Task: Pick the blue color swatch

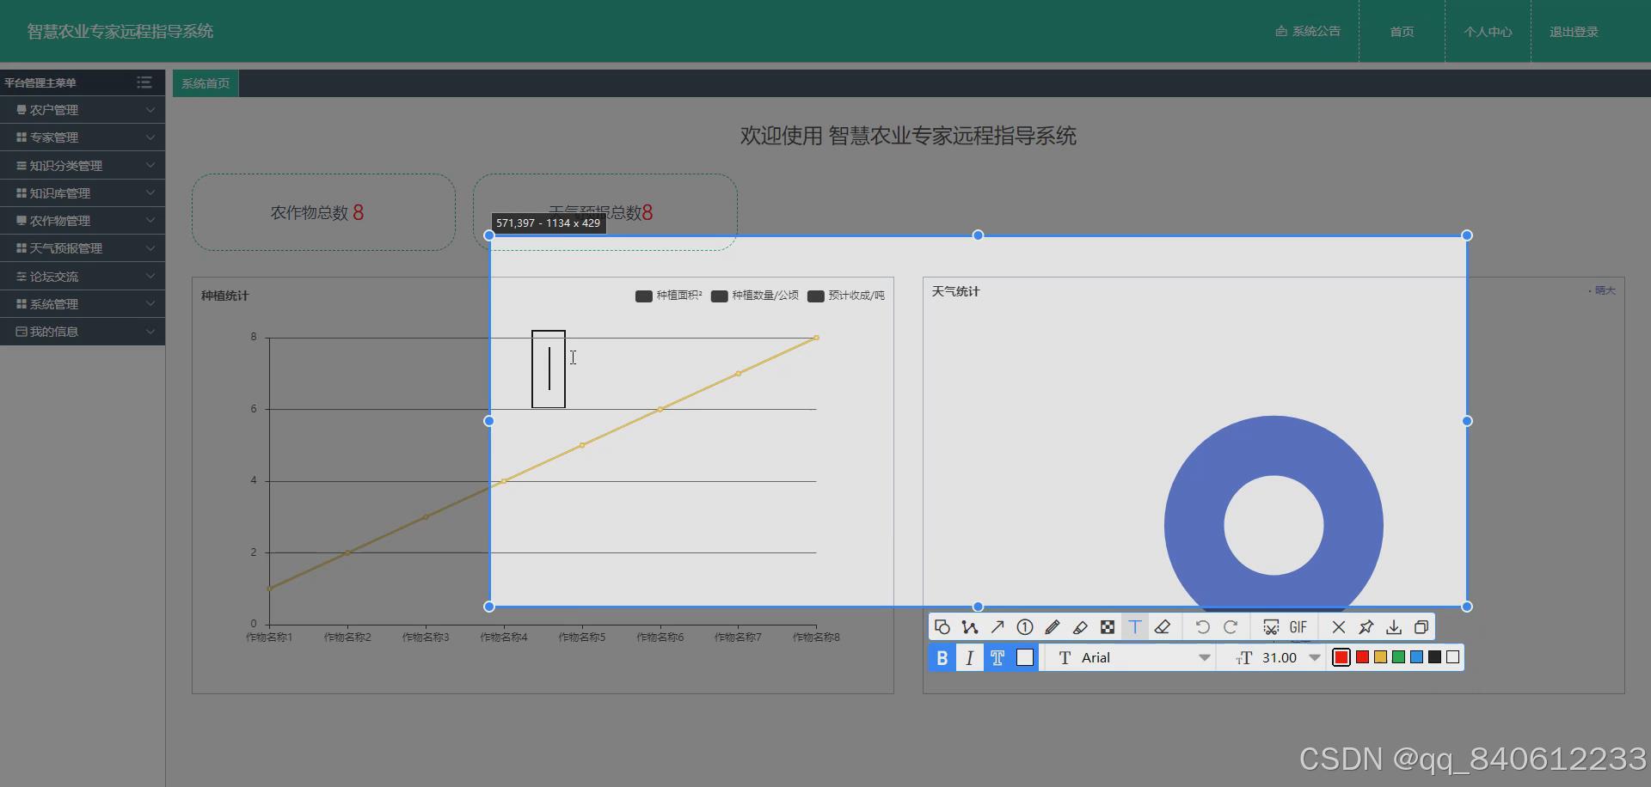Action: point(1416,657)
